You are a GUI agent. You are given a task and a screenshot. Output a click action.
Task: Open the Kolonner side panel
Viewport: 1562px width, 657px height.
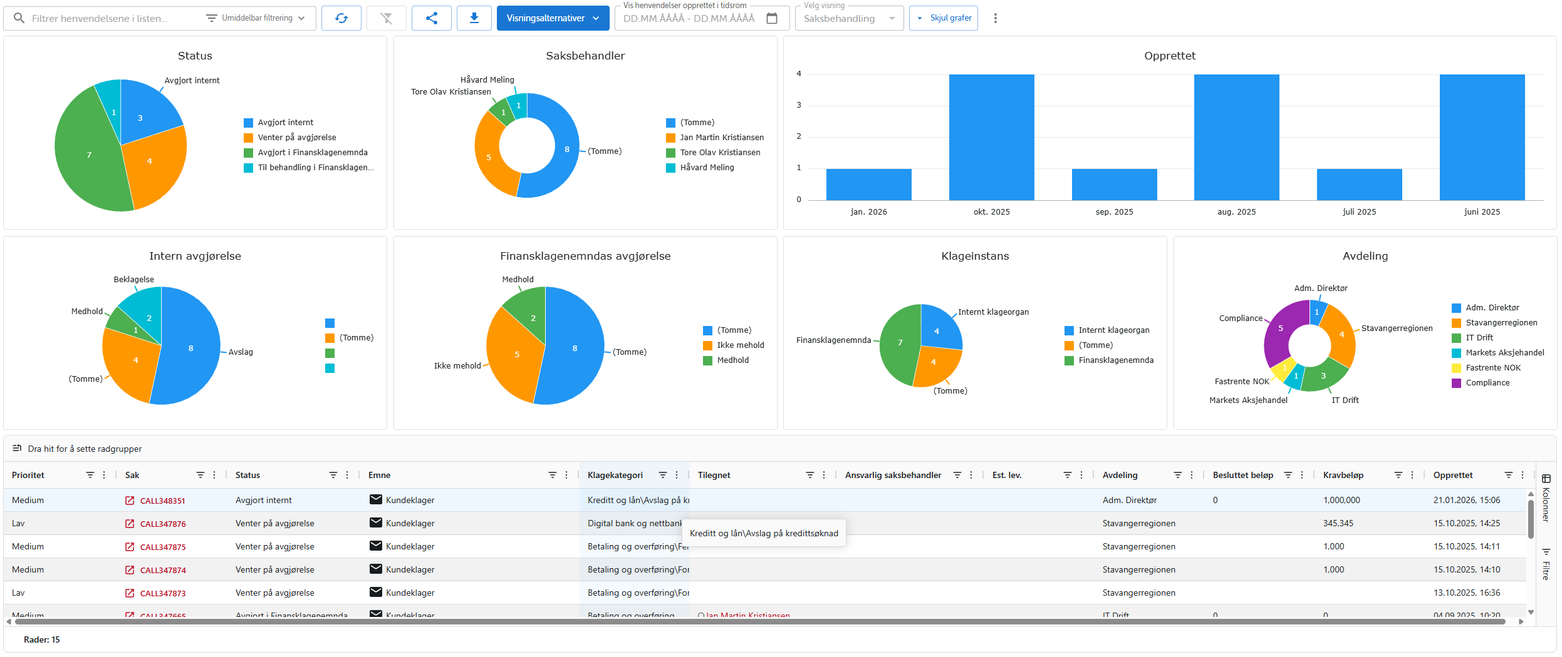[1546, 507]
